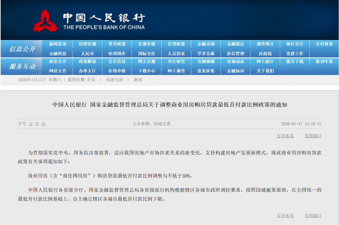
Task: Set the font size to 中
Action: tap(37, 124)
